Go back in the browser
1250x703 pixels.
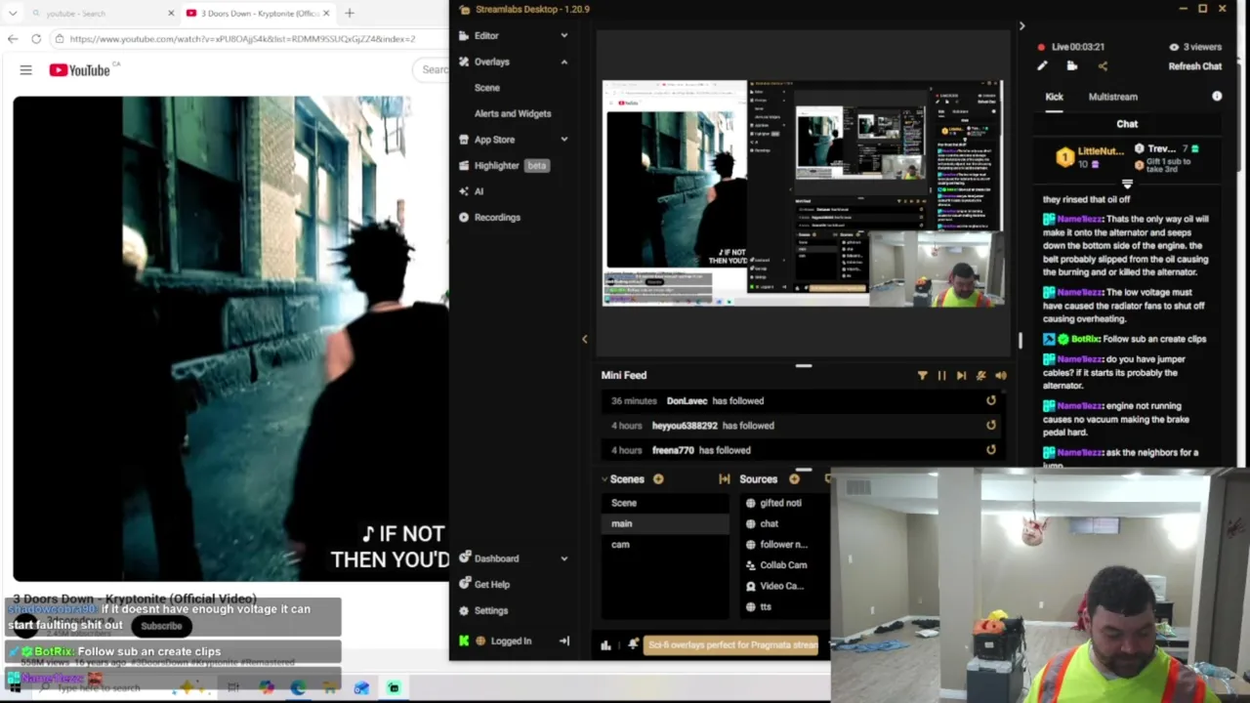coord(12,39)
